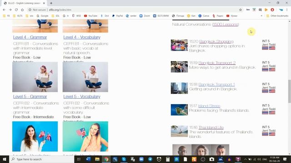Open the Google bookmark

click(x=42, y=16)
